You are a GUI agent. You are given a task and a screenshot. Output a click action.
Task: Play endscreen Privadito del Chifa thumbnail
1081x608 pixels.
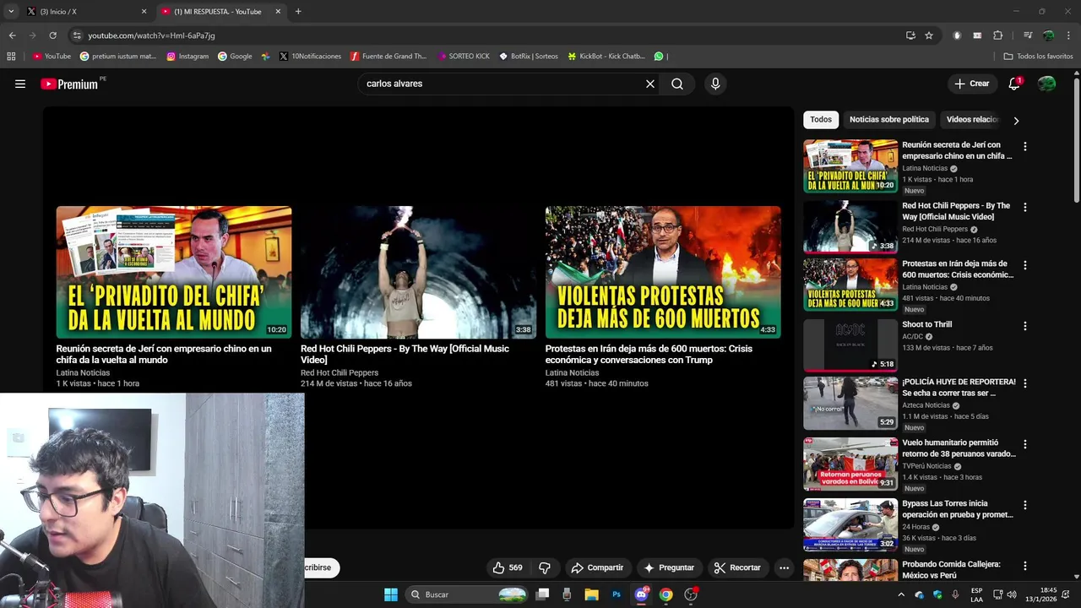[x=174, y=272]
